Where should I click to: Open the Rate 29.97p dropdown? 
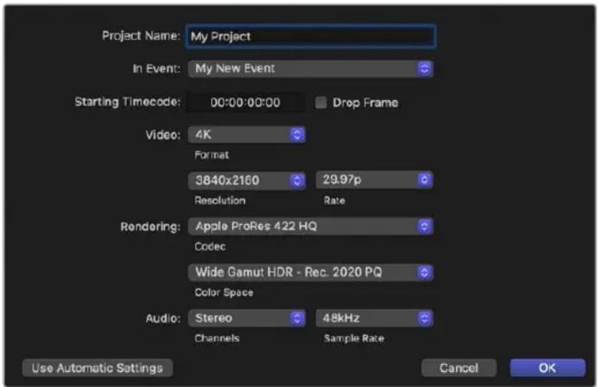pos(374,180)
